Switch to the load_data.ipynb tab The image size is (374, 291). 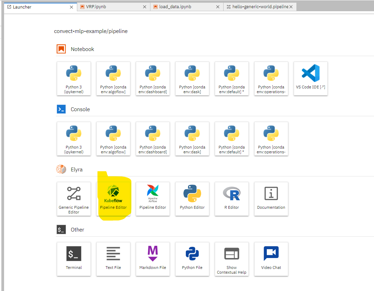tap(187, 7)
